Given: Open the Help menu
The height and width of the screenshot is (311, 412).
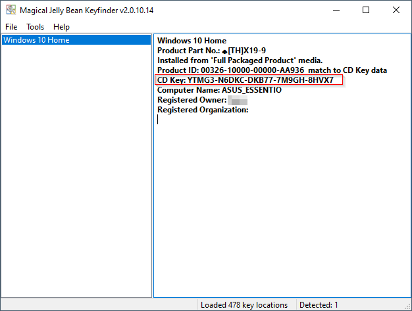Looking at the screenshot, I should coord(61,27).
